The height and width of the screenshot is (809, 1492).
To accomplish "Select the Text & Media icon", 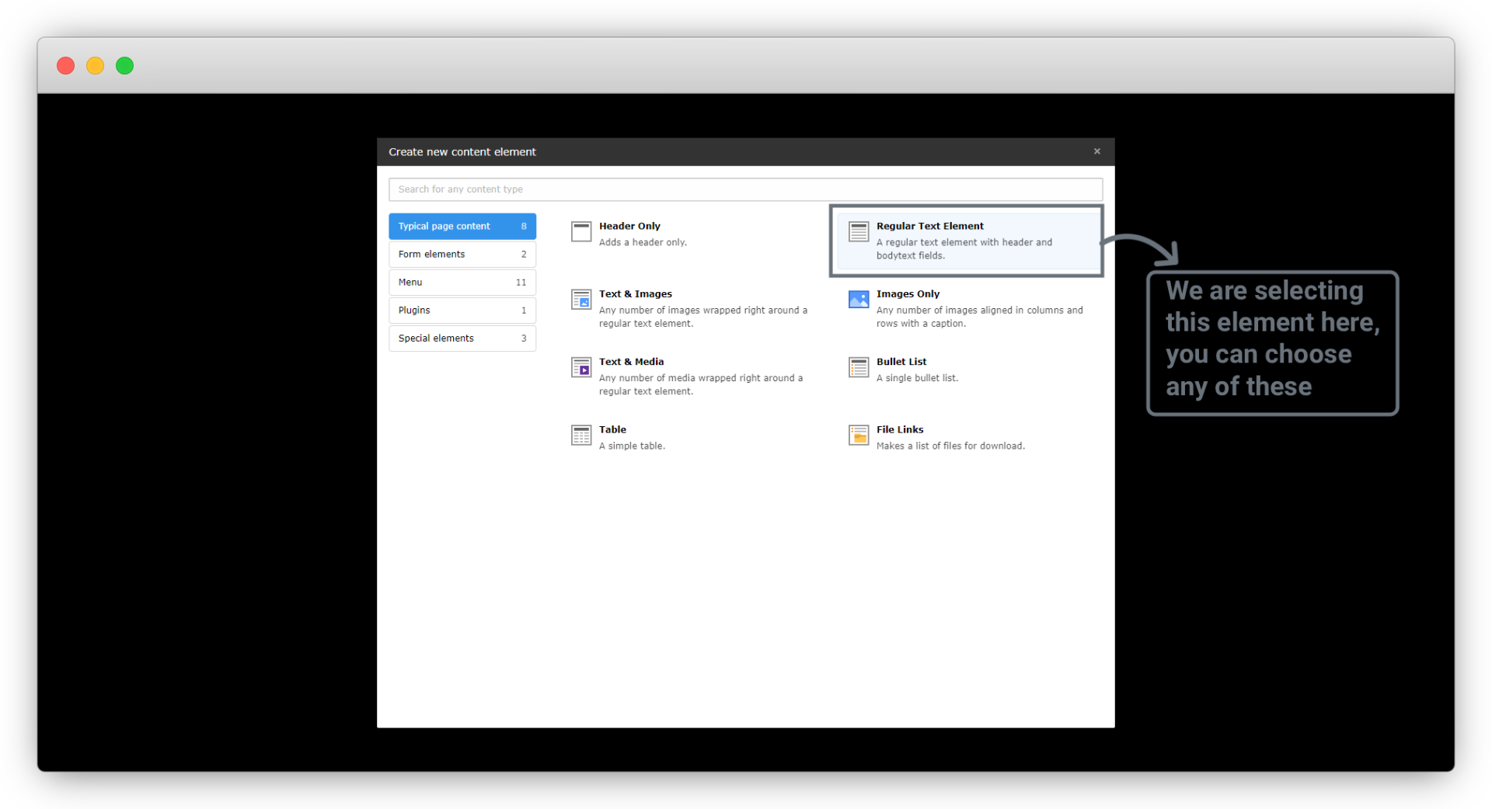I will tap(581, 367).
